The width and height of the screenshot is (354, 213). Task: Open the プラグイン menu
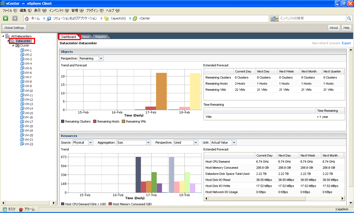[x=95, y=10]
